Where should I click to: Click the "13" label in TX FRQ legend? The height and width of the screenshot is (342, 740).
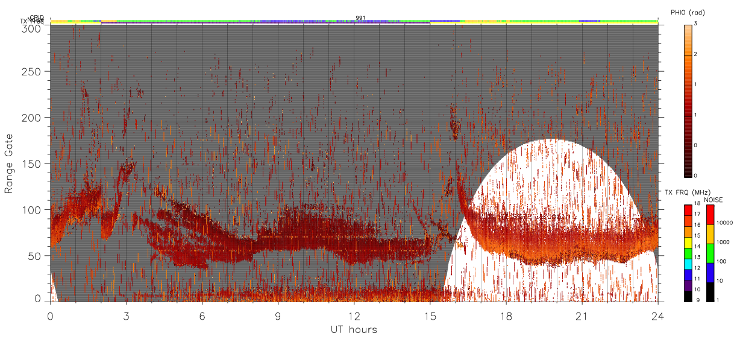[x=698, y=257]
